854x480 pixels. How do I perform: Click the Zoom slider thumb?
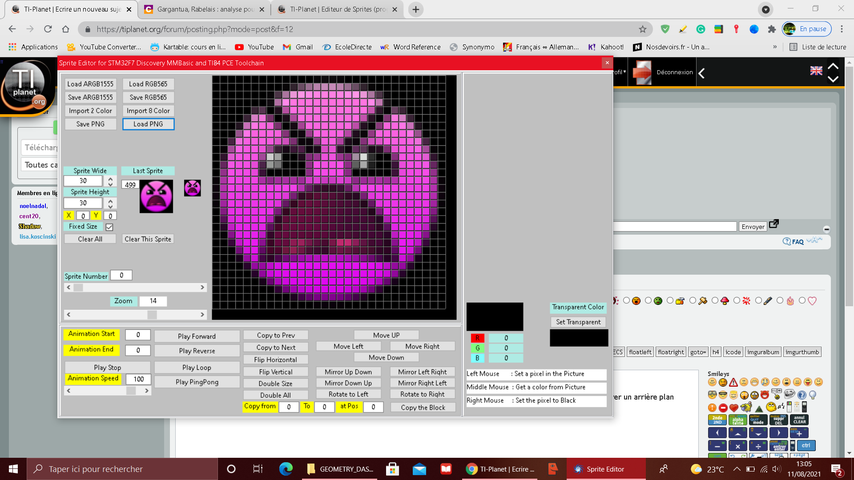click(x=152, y=314)
